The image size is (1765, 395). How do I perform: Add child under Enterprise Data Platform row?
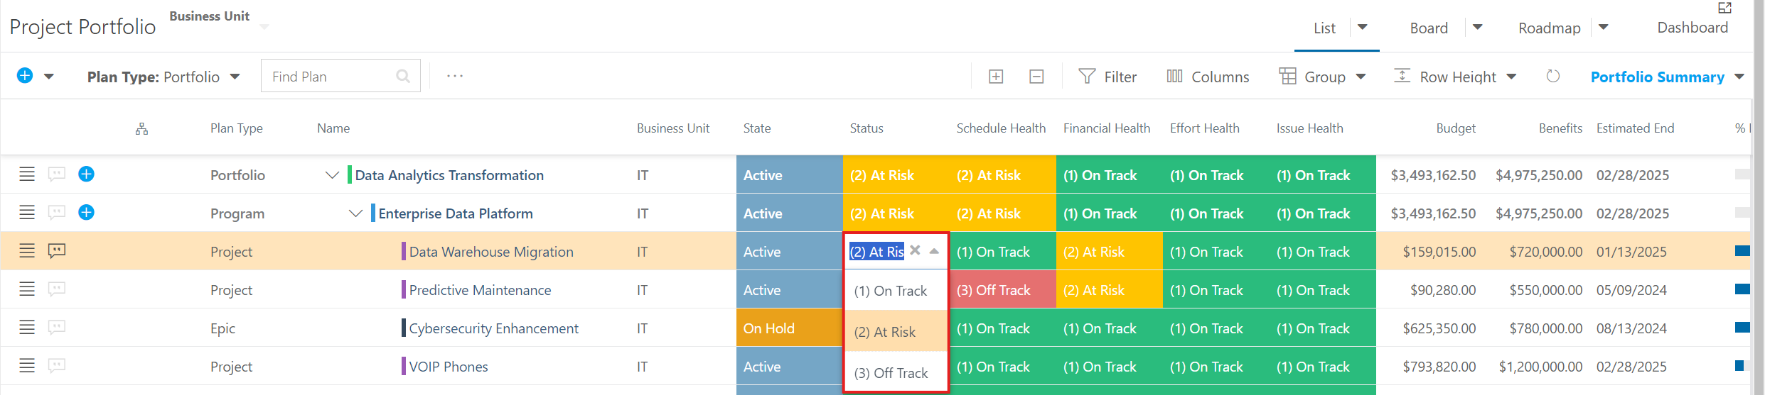pyautogui.click(x=86, y=212)
